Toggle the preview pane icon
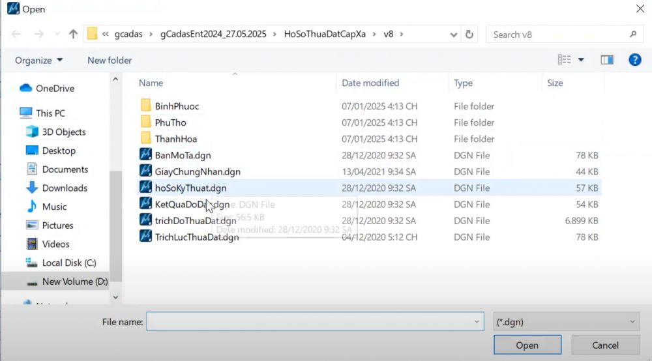The width and height of the screenshot is (652, 361). [x=607, y=60]
